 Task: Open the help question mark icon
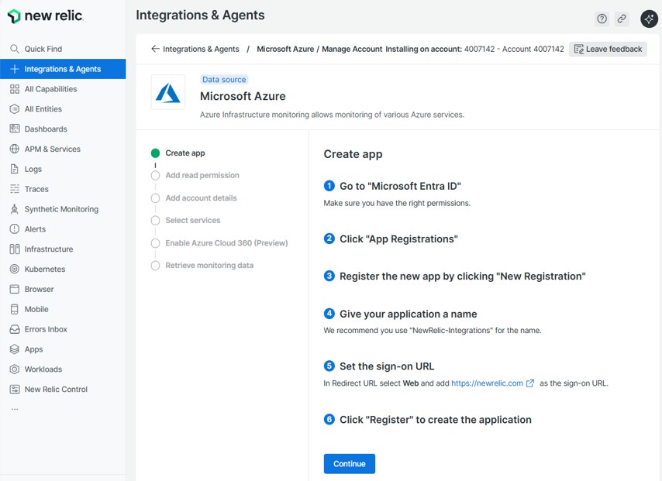coord(602,19)
